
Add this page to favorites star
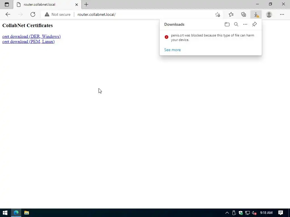tap(218, 14)
